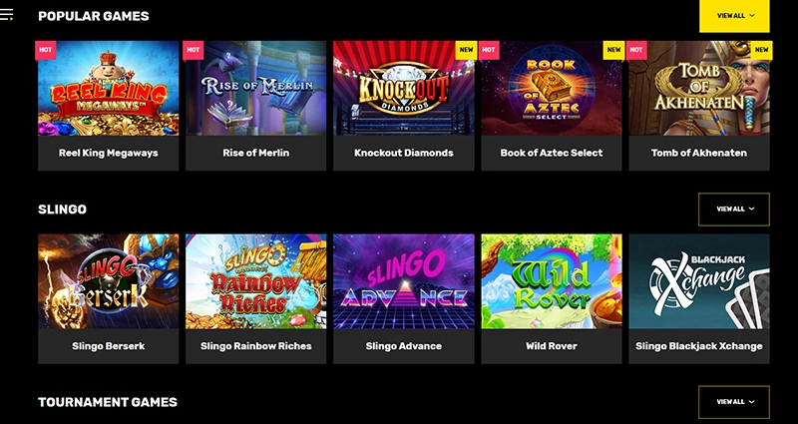Screen dimensions: 798x424
Task: Open Reel King Megaways game thumbnail
Action: point(109,88)
